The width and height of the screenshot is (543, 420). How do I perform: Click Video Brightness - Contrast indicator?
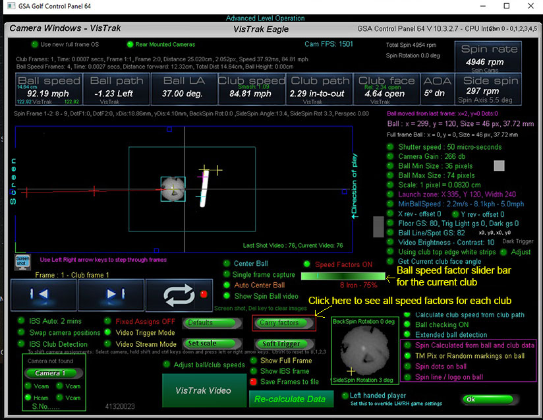(390, 242)
